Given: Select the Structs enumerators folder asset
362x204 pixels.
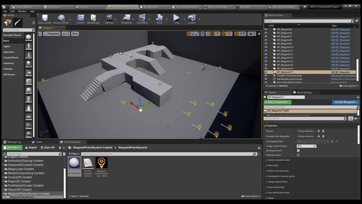Looking at the screenshot, I should coord(88,167).
